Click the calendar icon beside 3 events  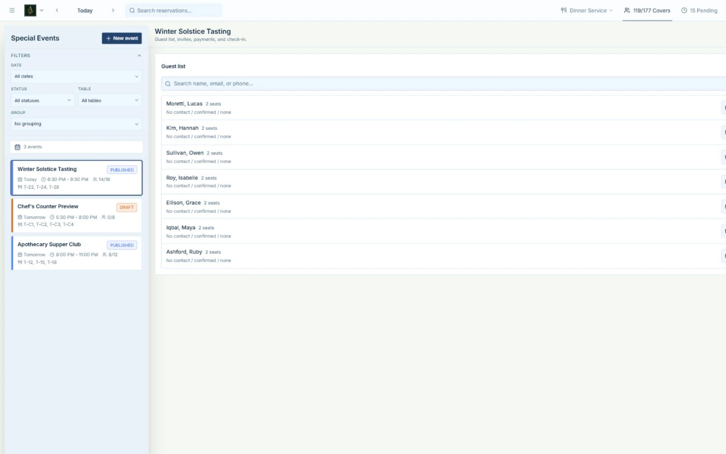[18, 147]
